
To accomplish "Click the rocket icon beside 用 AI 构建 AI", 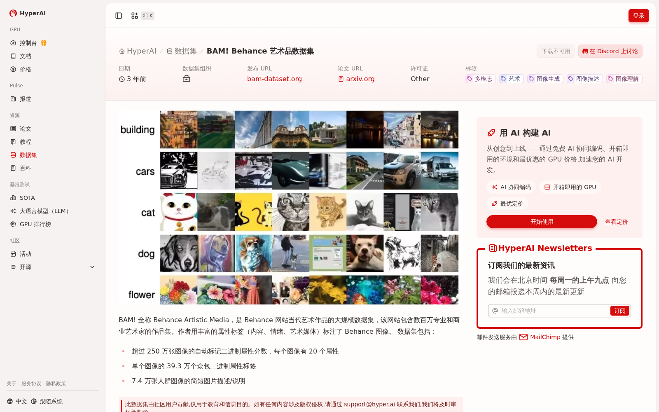I will point(491,133).
